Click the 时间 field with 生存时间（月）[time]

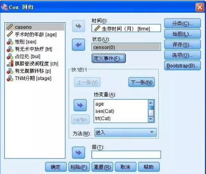point(126,28)
